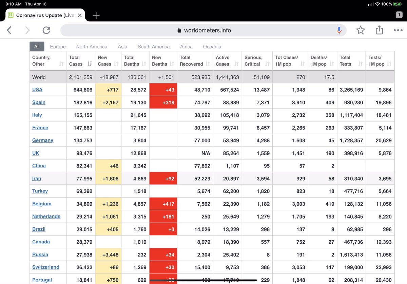407x284 pixels.
Task: Open the USA country link
Action: 37,90
